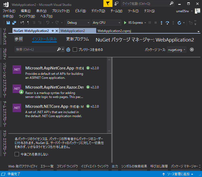Click the user account avatar picture
The width and height of the screenshot is (202, 177).
(197, 11)
